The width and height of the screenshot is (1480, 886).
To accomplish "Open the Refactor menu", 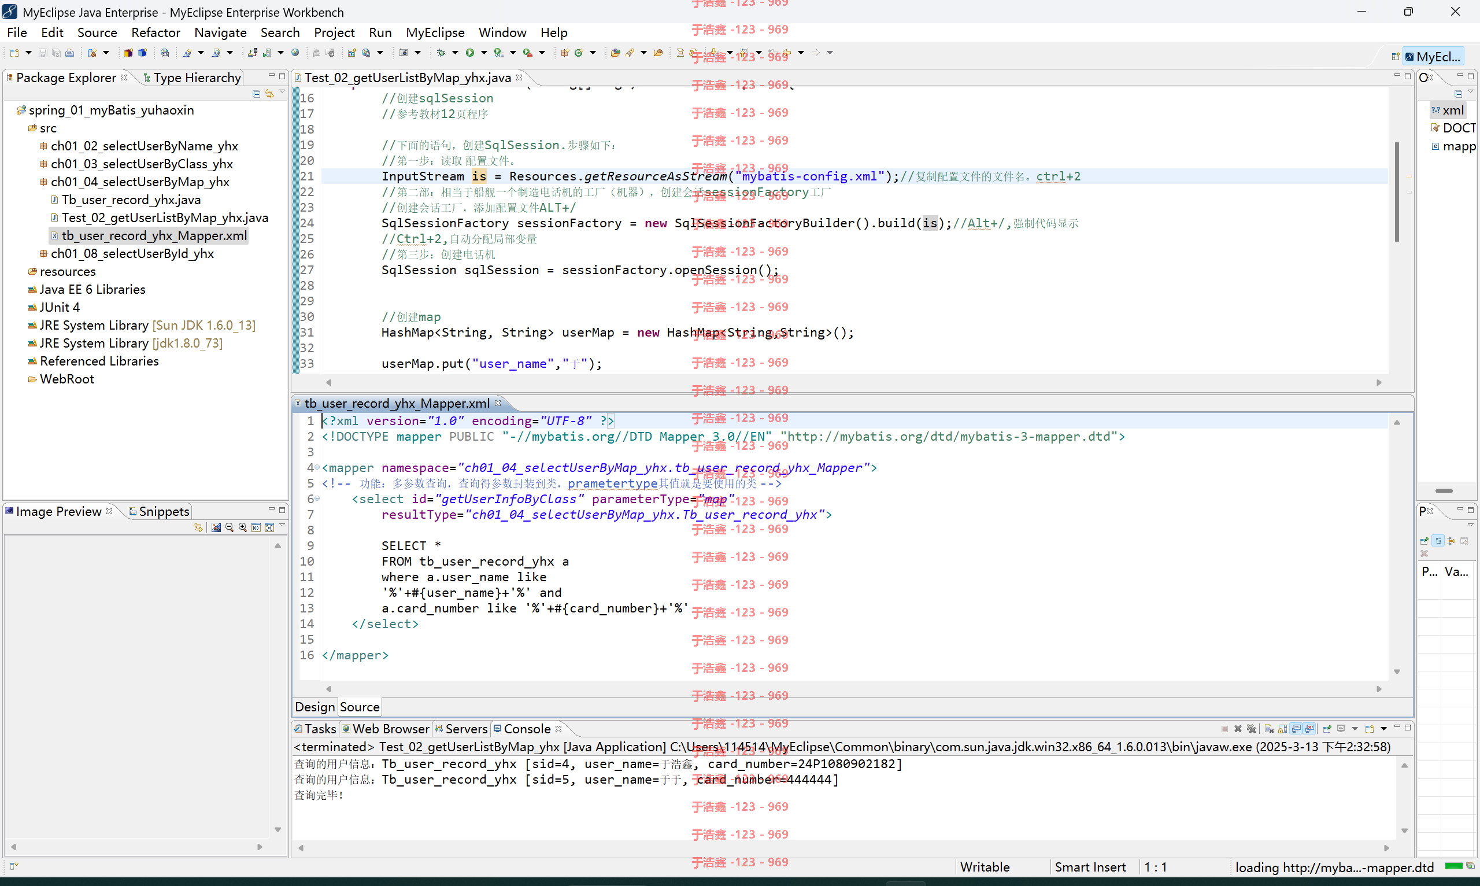I will click(x=156, y=32).
